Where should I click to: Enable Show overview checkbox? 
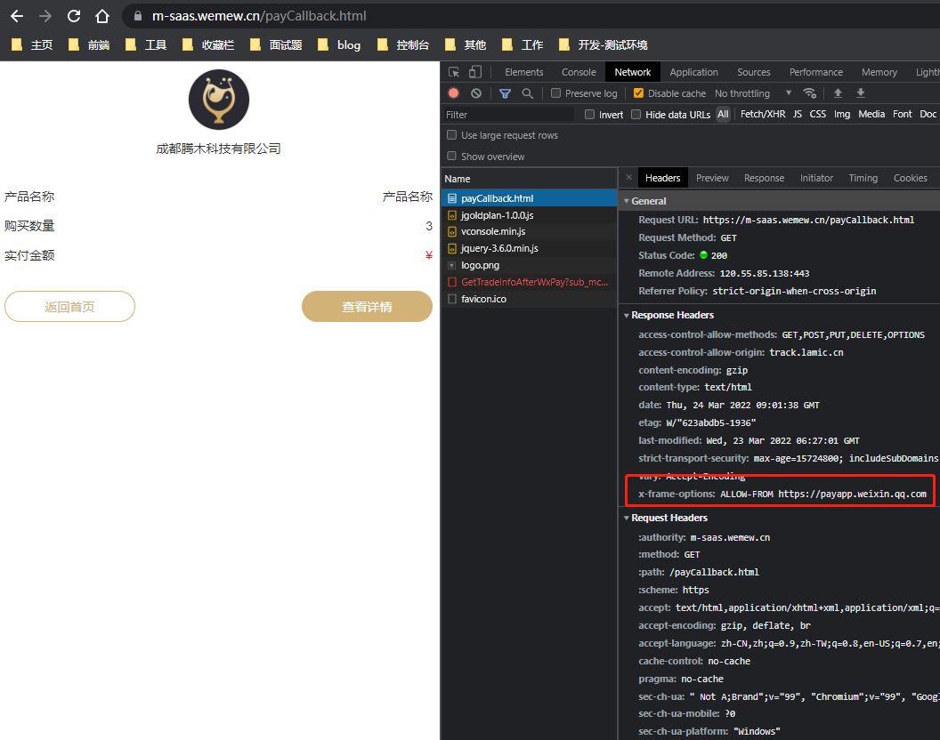pyautogui.click(x=452, y=156)
